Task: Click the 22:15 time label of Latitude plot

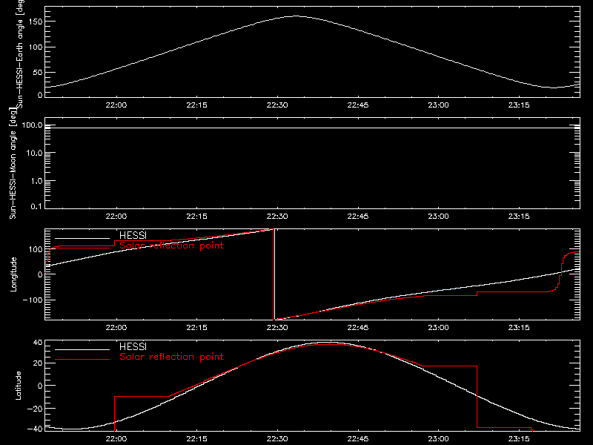Action: point(196,438)
